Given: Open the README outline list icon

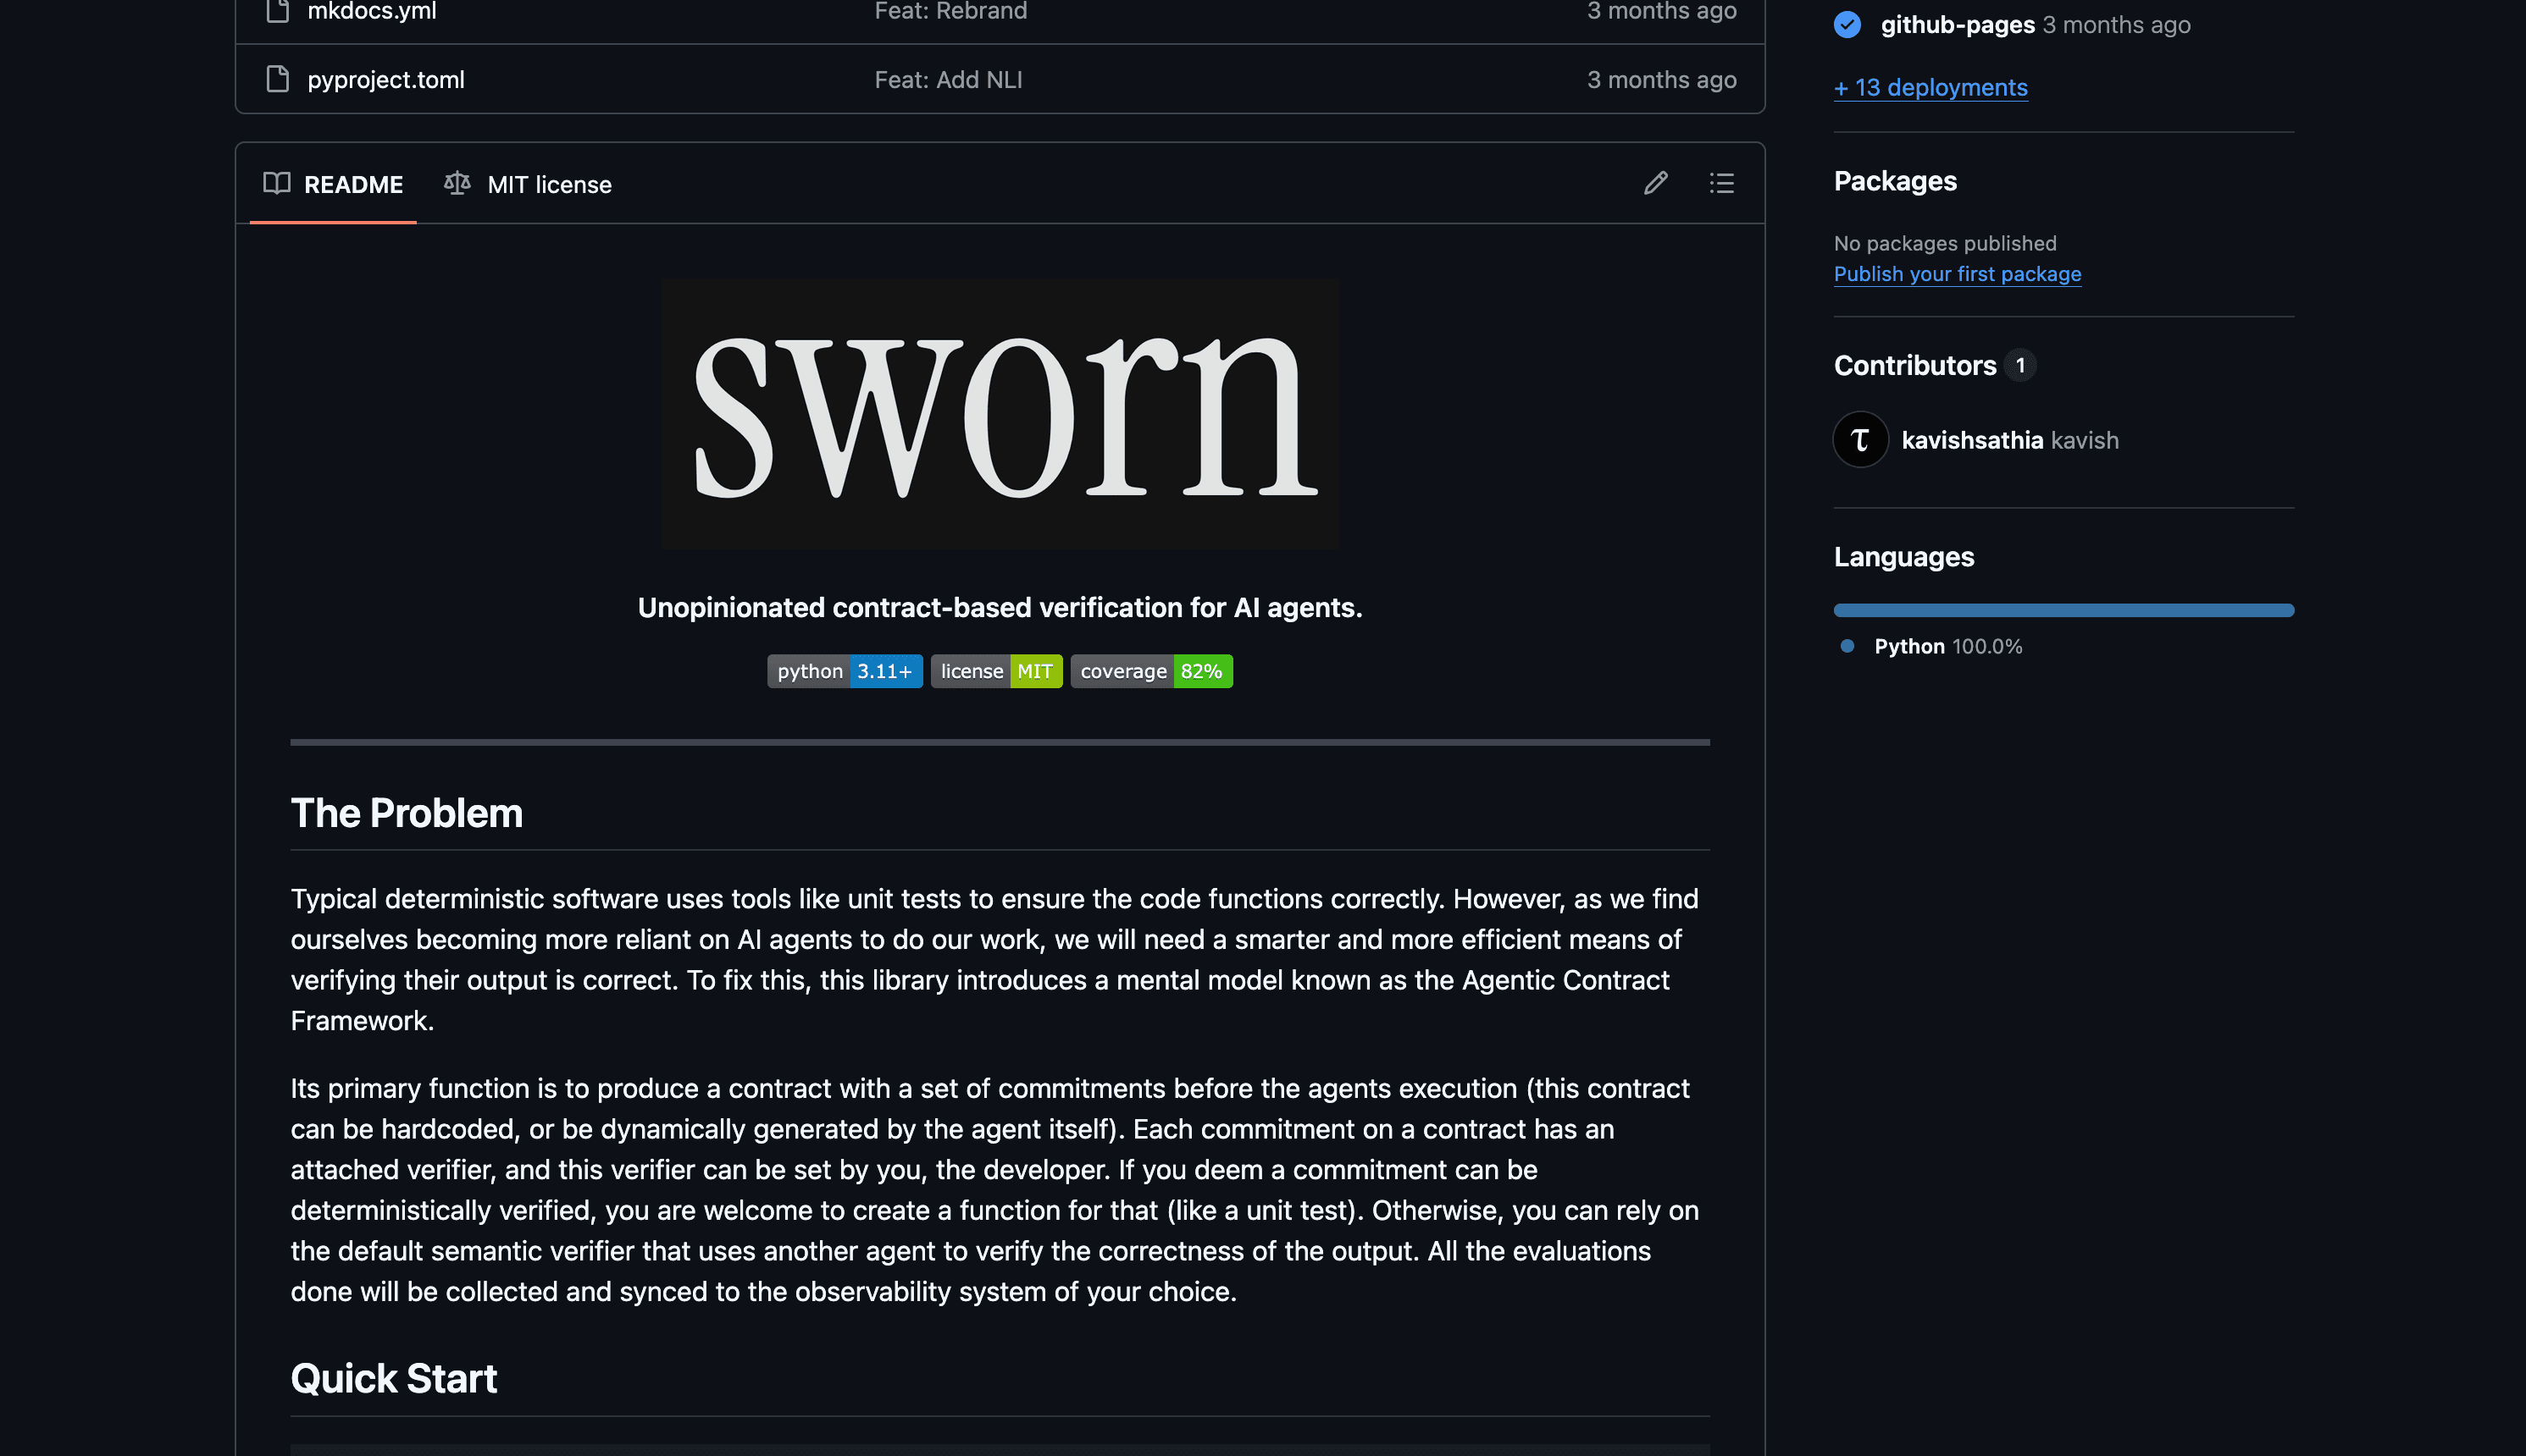Looking at the screenshot, I should tap(1720, 183).
